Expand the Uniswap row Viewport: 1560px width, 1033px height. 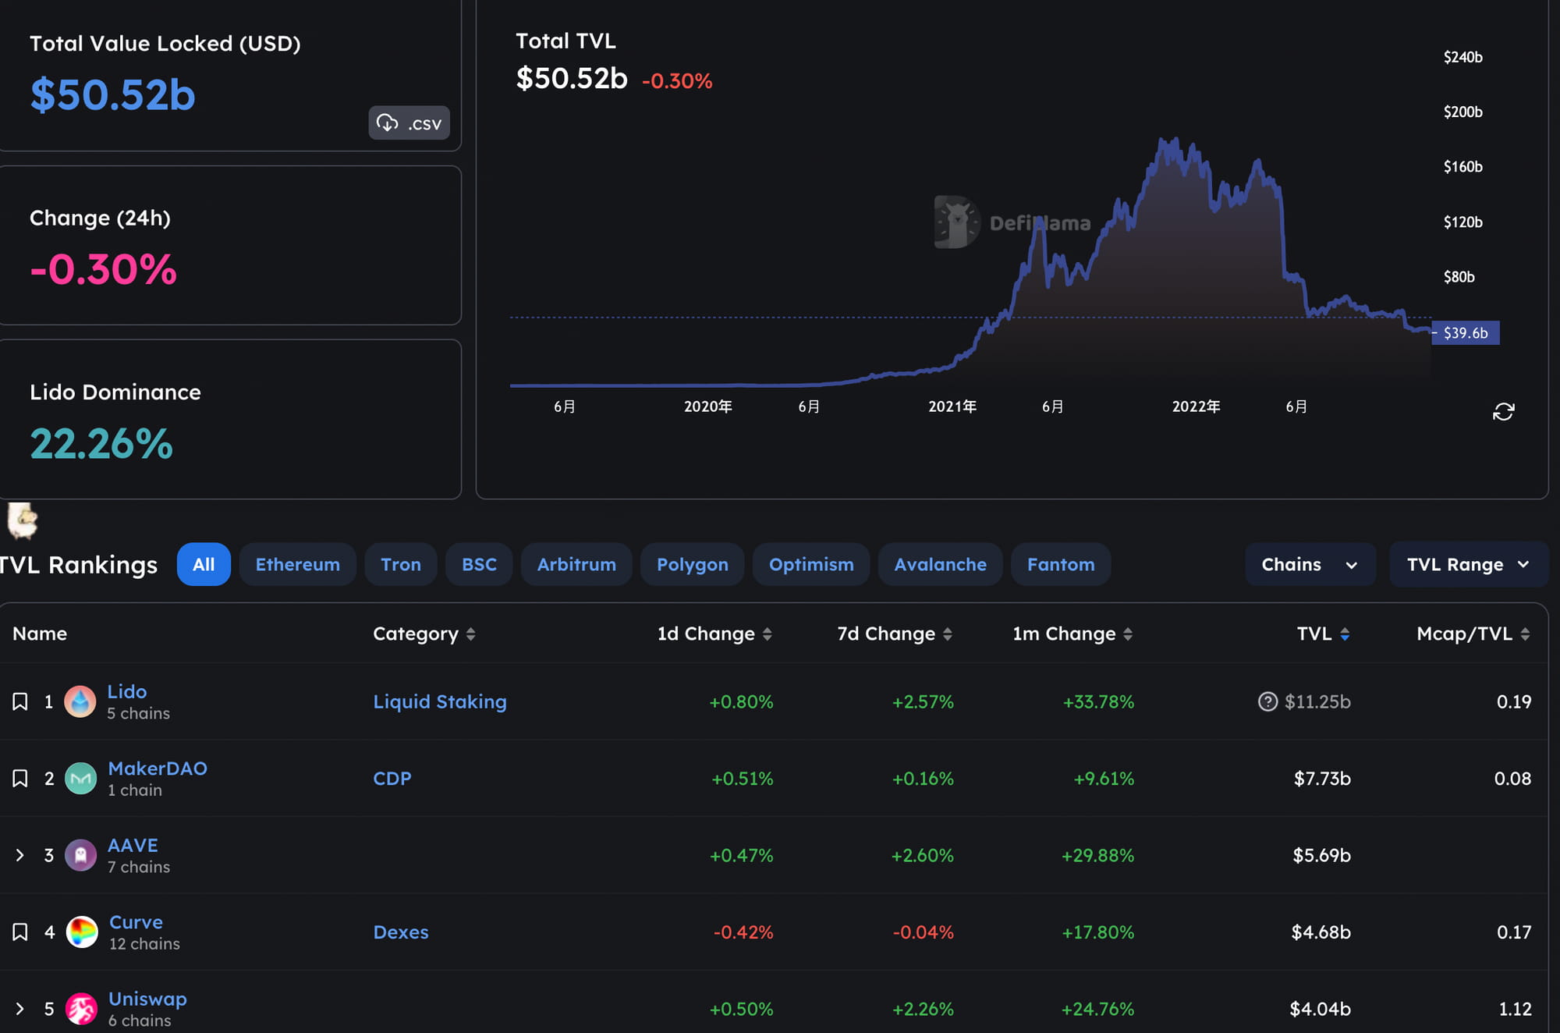20,1009
